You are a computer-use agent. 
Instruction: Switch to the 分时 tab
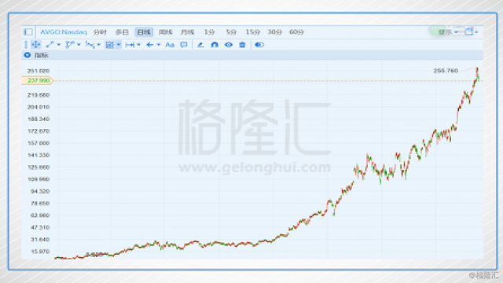coord(100,32)
